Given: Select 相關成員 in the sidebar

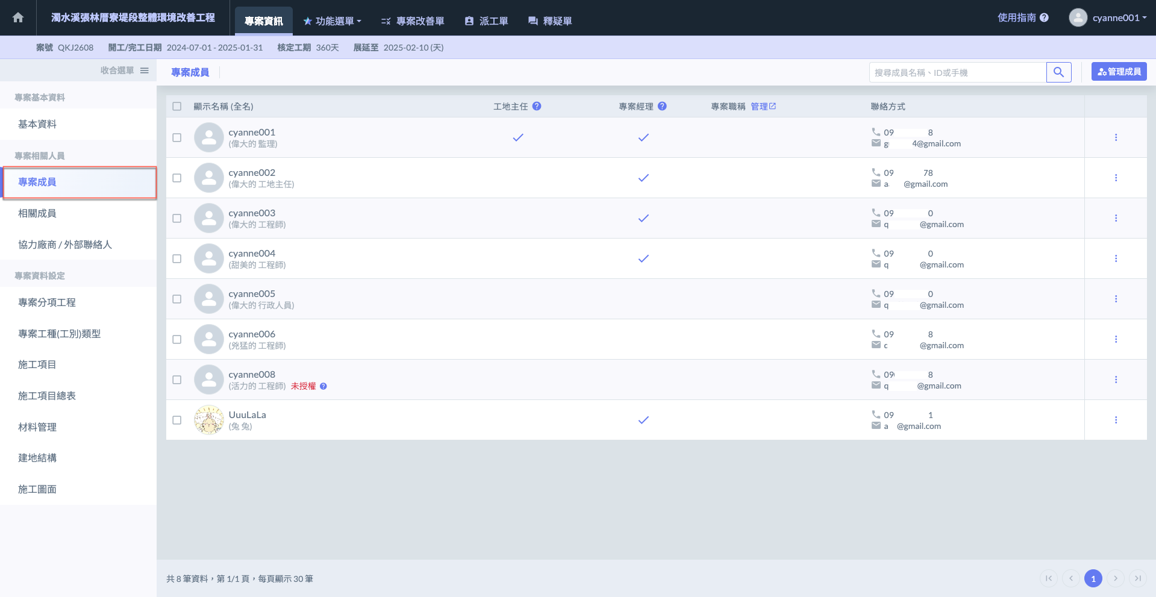Looking at the screenshot, I should point(37,213).
